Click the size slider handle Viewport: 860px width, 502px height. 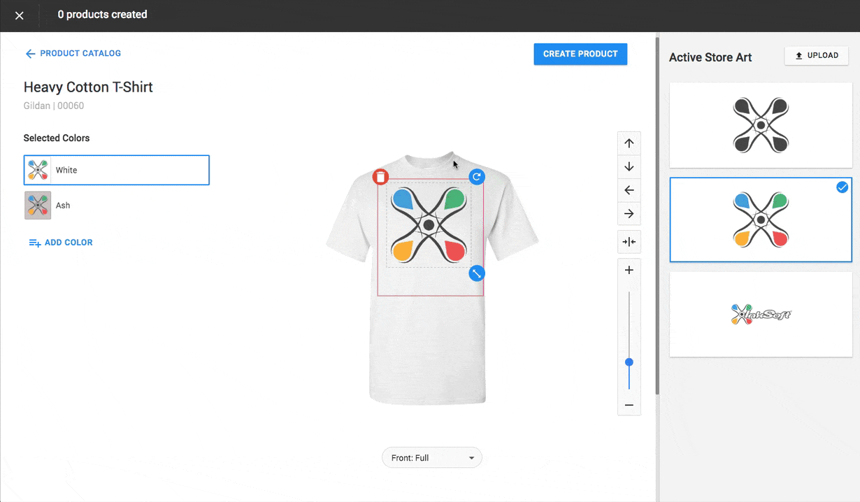(629, 362)
